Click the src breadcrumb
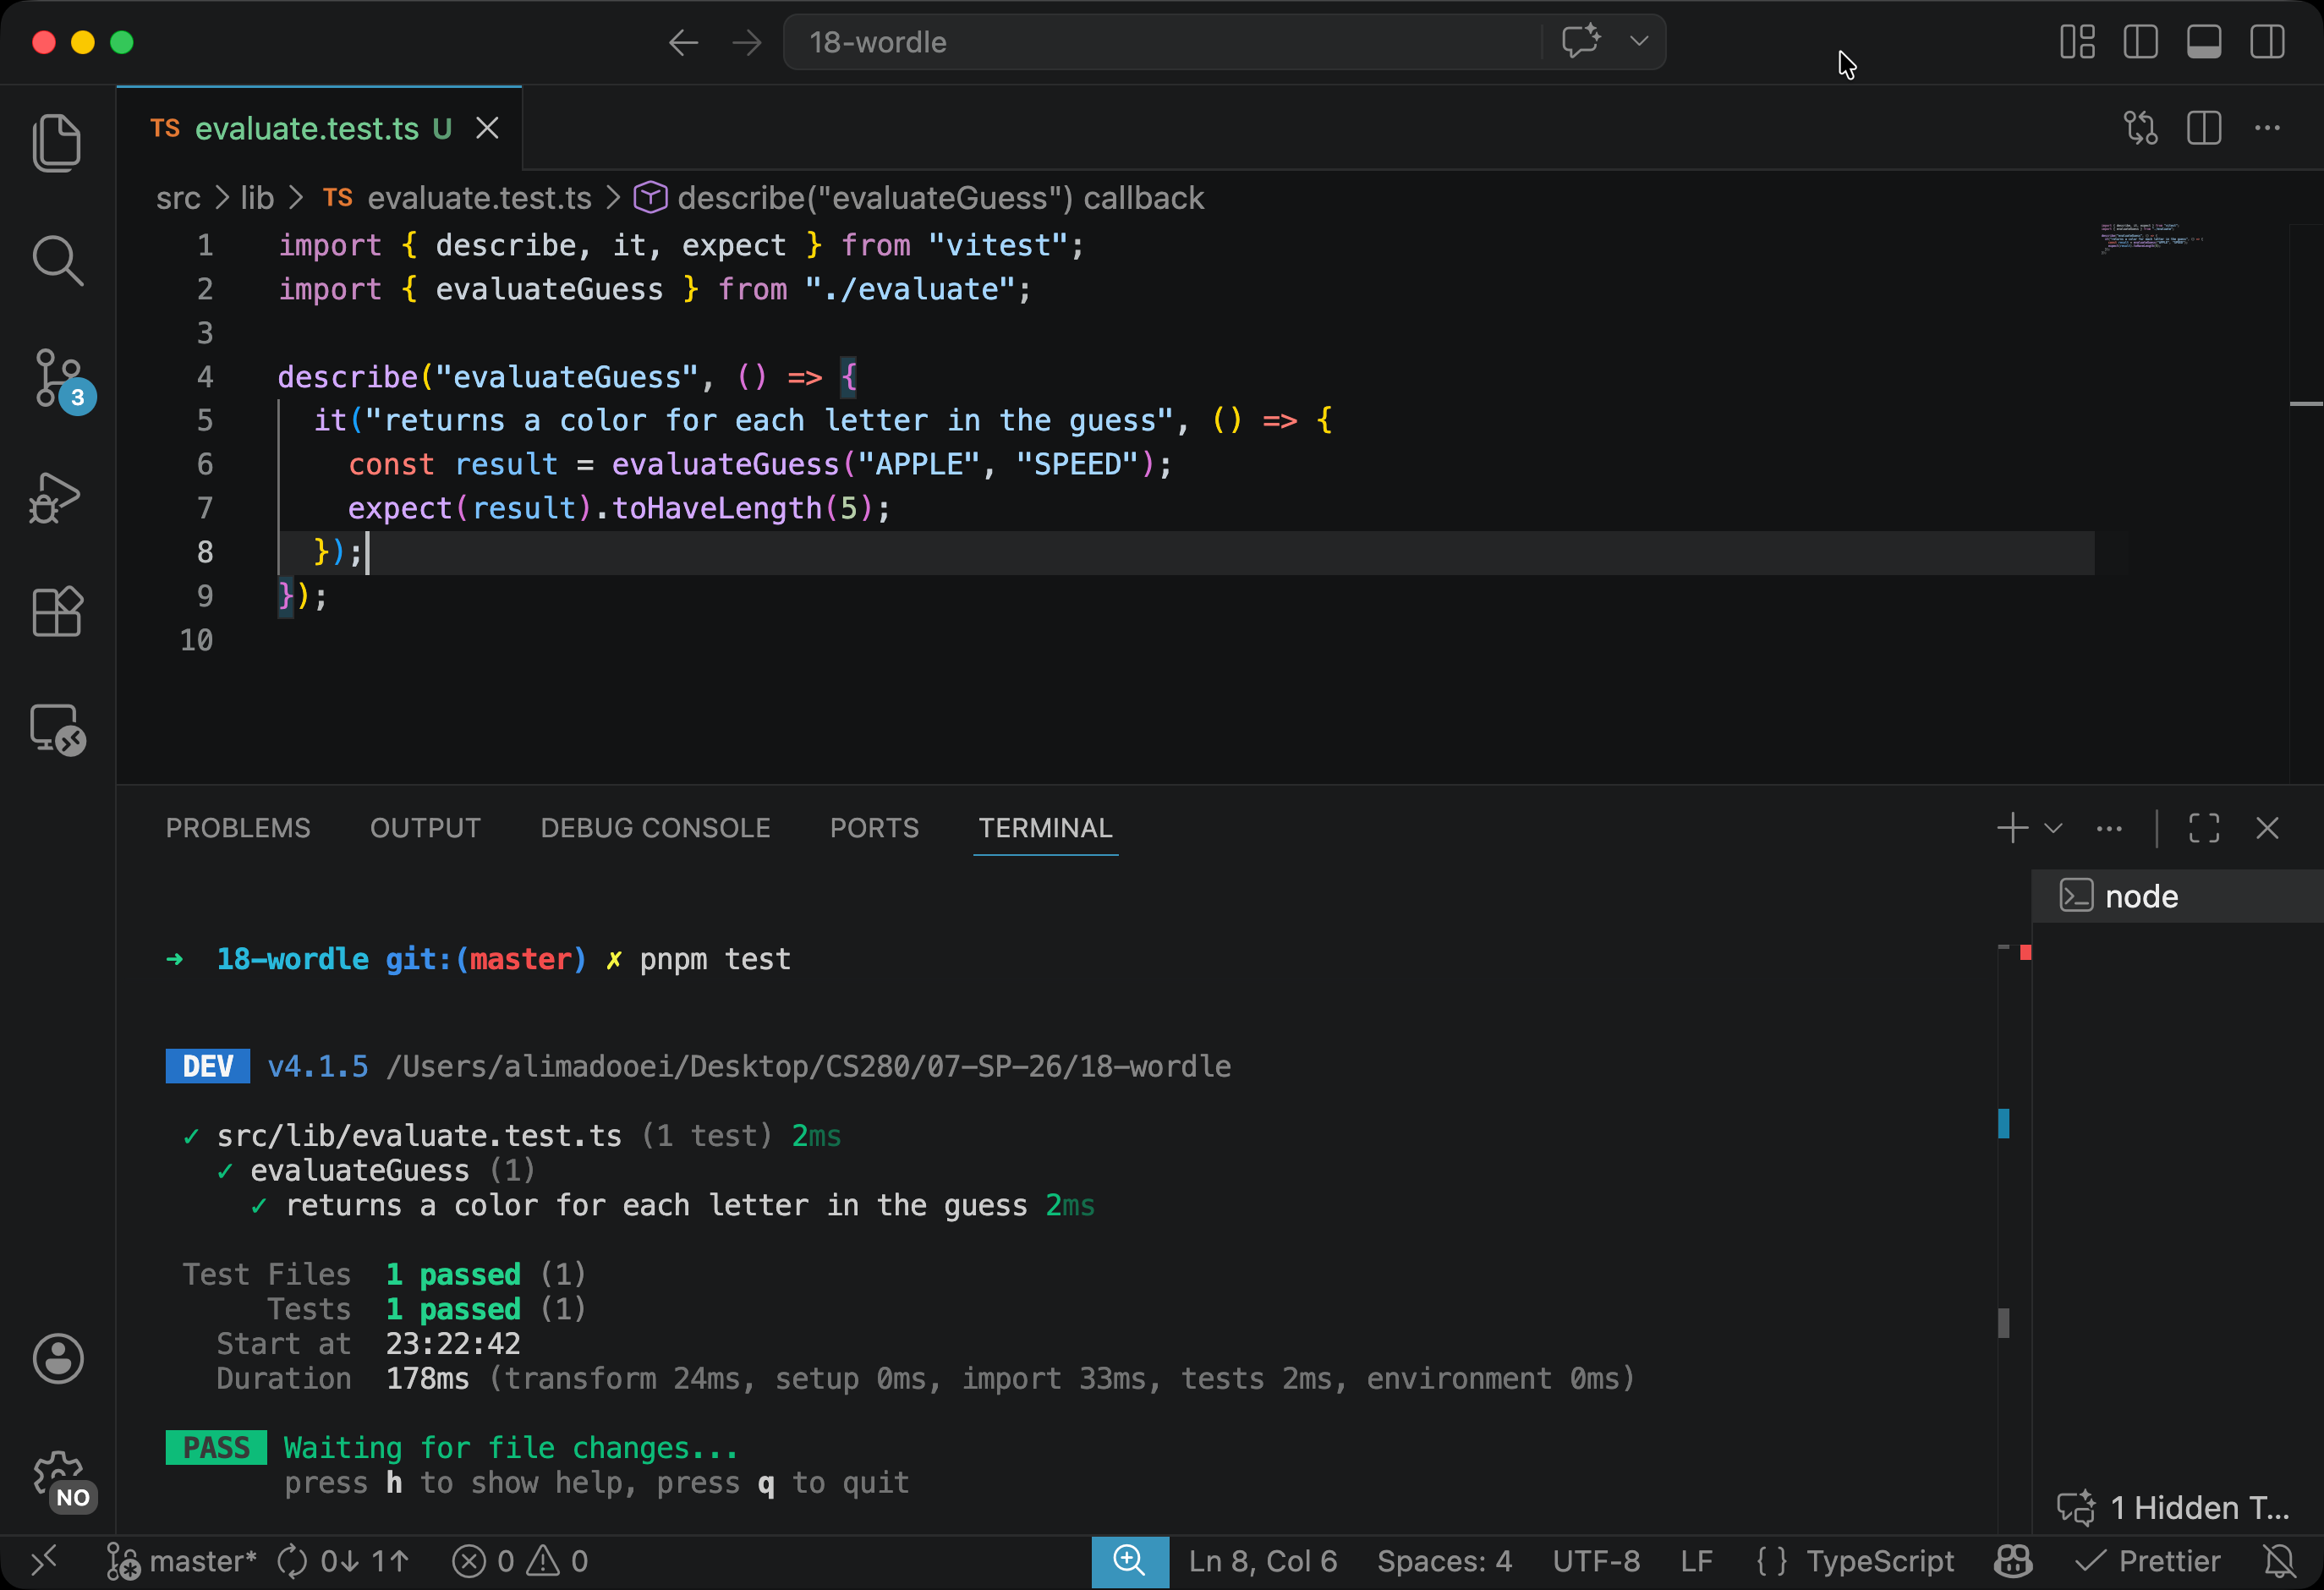This screenshot has width=2324, height=1590. 178,198
